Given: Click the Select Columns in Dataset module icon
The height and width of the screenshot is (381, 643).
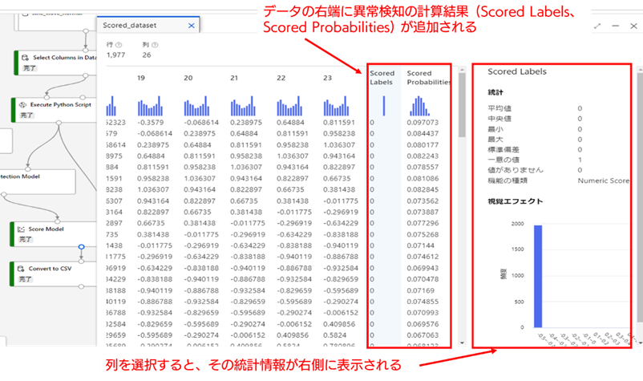Looking at the screenshot, I should pos(25,58).
